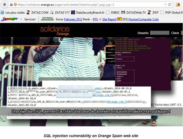Open the ZATAZ.COM bookmark

(37, 12)
